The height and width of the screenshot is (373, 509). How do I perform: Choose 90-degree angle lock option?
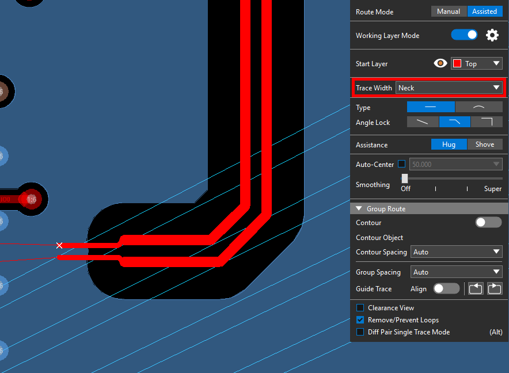click(487, 122)
